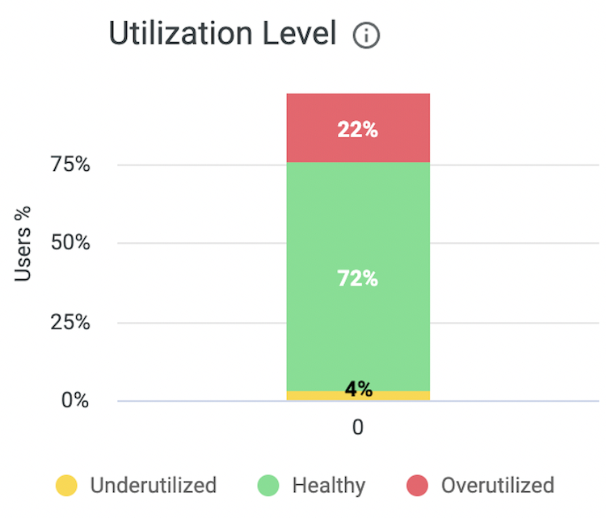Click the info icon beside Utilization Level

[366, 36]
